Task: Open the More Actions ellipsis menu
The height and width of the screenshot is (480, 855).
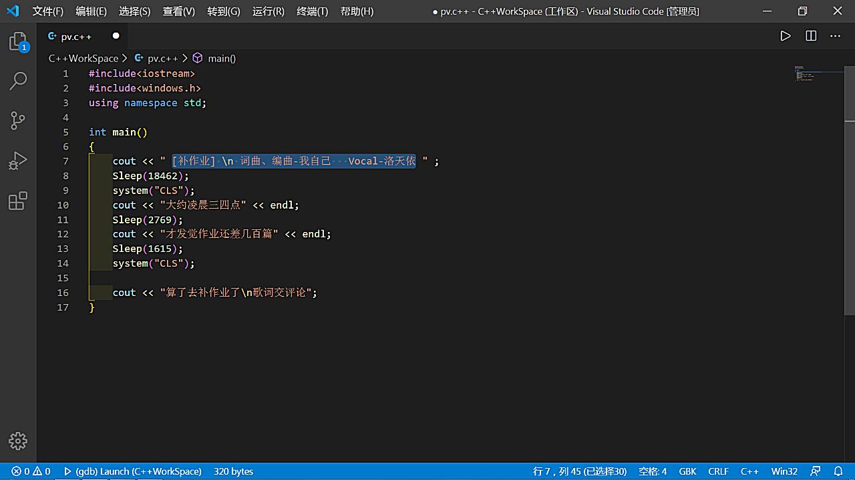Action: [x=836, y=36]
